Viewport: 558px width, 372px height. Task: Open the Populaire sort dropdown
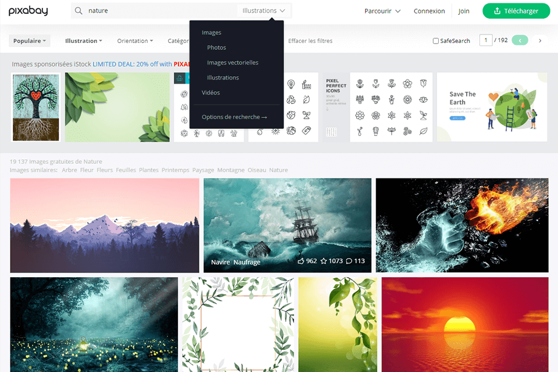click(29, 40)
